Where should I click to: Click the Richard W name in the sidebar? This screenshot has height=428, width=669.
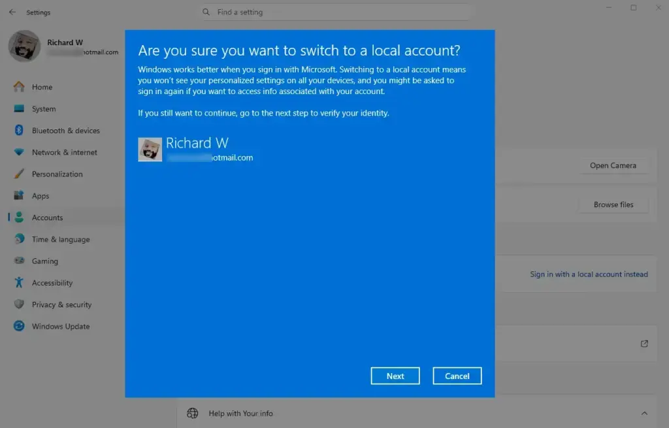tap(65, 42)
